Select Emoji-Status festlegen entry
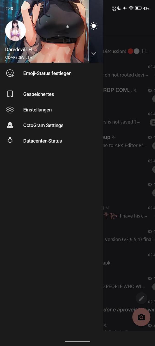The width and height of the screenshot is (155, 346). [x=47, y=73]
